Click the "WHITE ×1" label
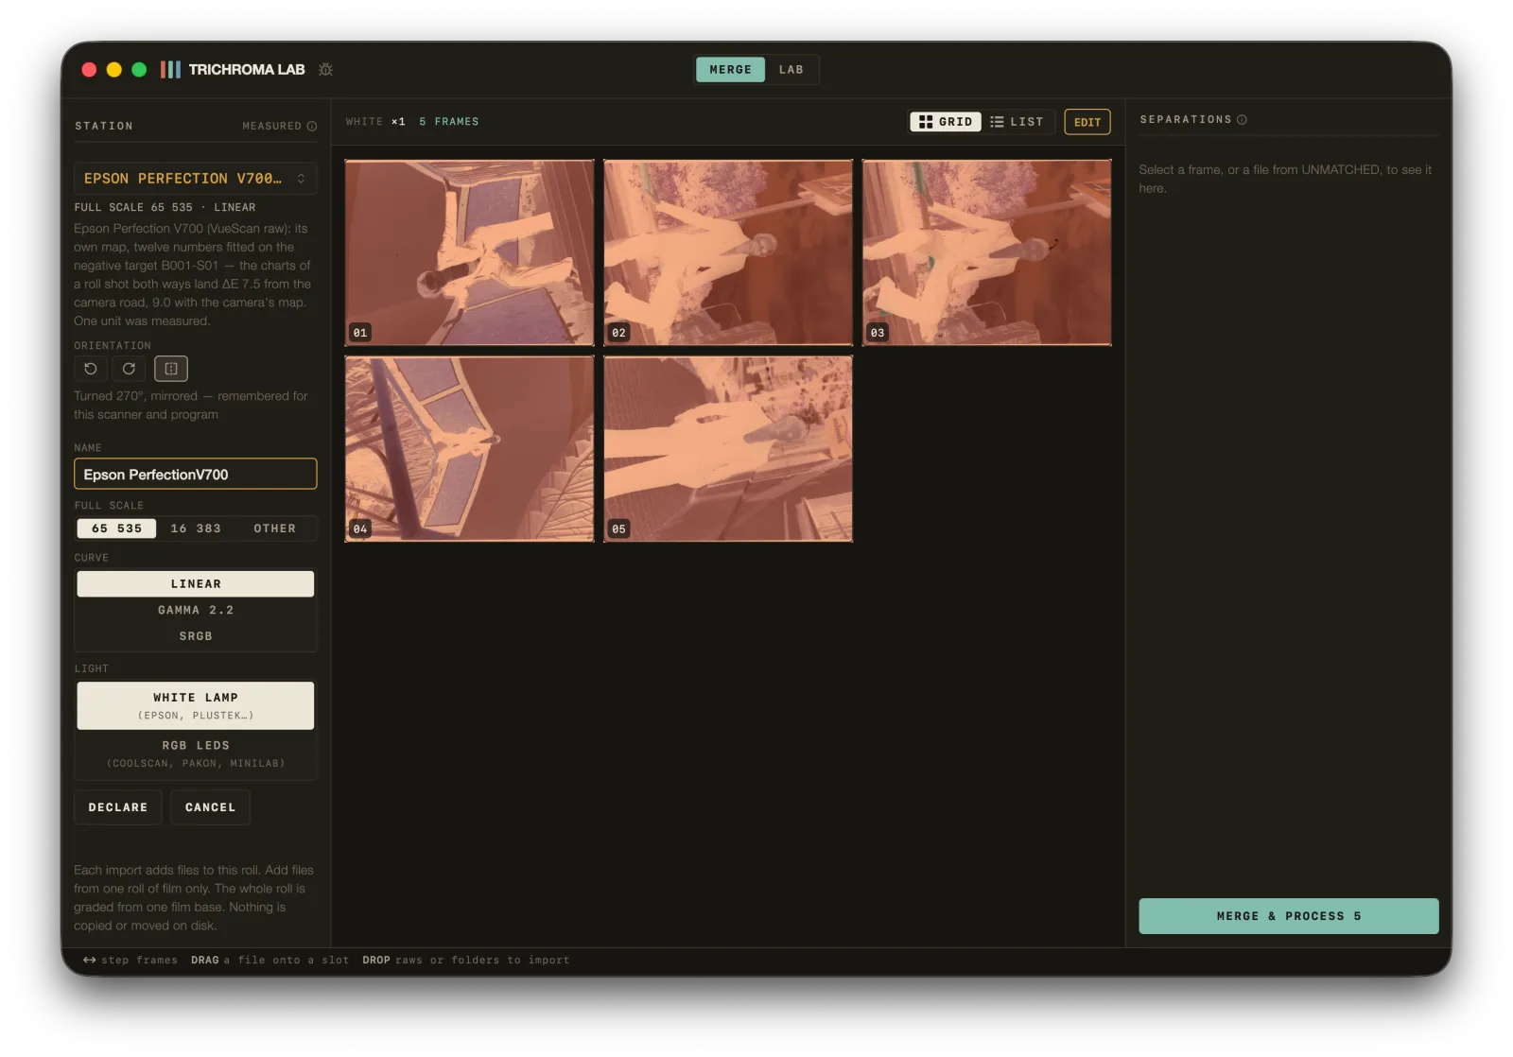This screenshot has width=1513, height=1057. 375,122
